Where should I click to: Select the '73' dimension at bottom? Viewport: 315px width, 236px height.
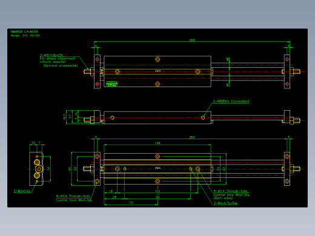coord(131,203)
